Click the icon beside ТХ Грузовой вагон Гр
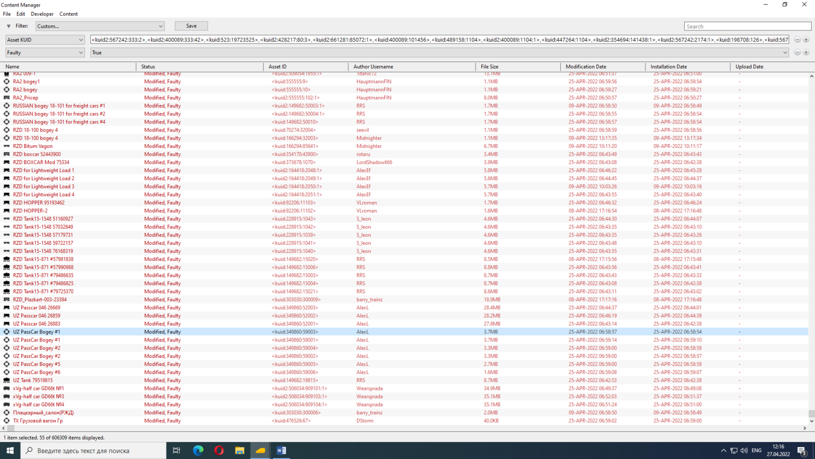815x459 pixels. (7, 421)
